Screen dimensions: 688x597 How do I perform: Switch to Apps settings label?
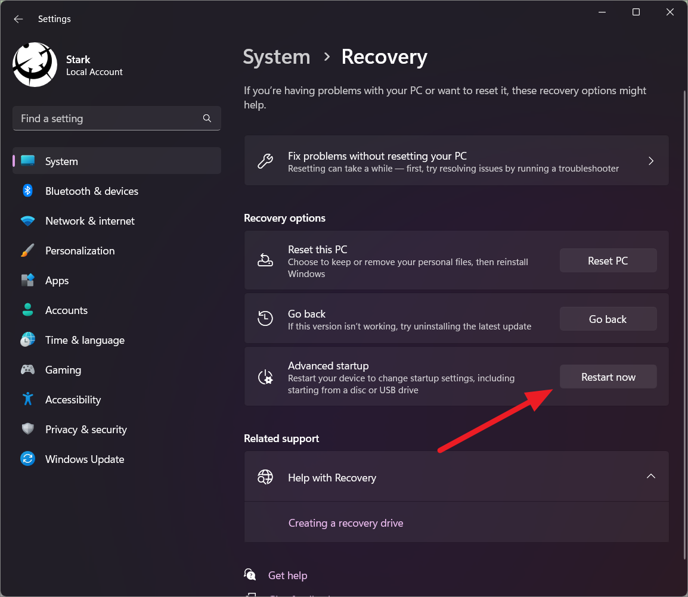coord(57,281)
